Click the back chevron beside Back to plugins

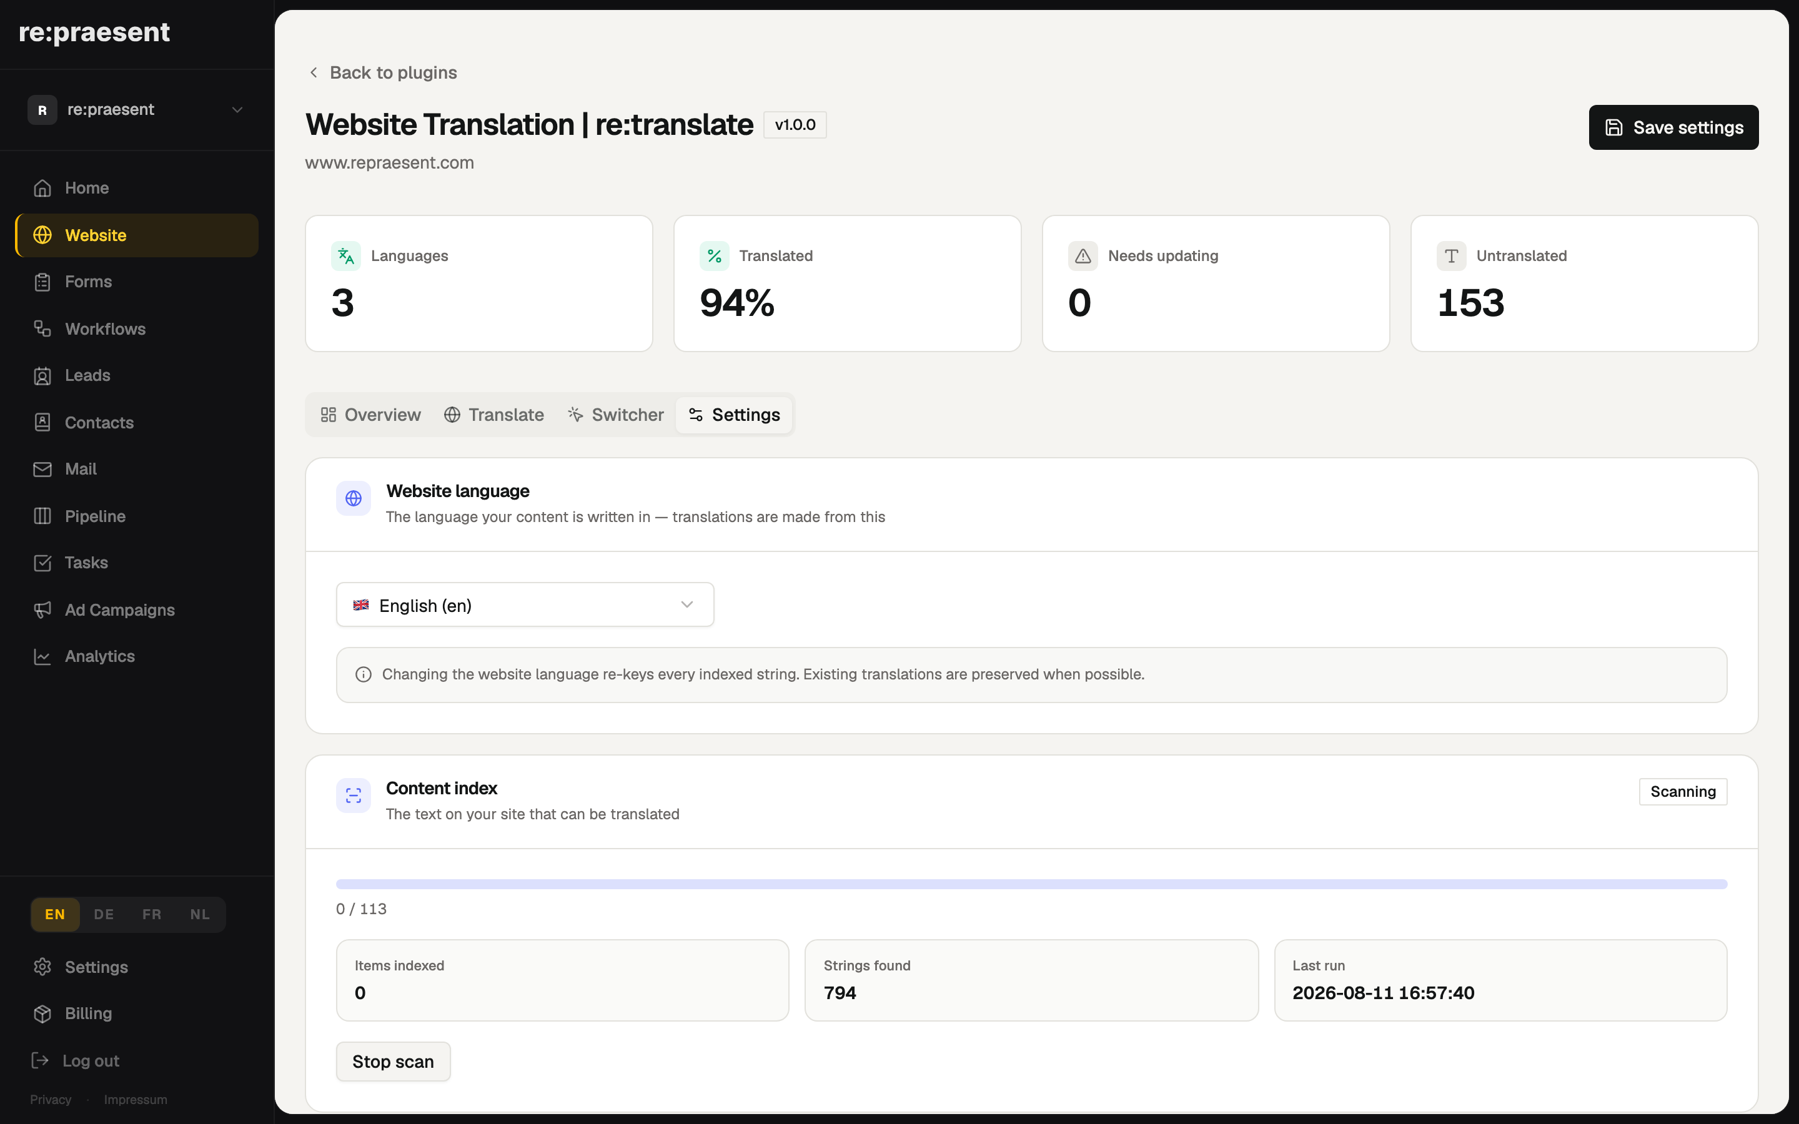(x=314, y=72)
